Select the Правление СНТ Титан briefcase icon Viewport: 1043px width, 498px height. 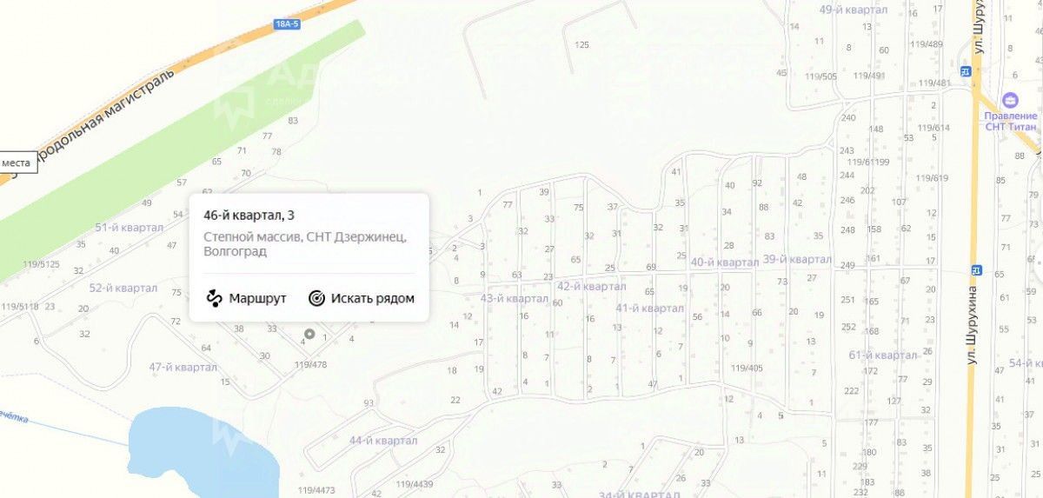[x=1010, y=100]
